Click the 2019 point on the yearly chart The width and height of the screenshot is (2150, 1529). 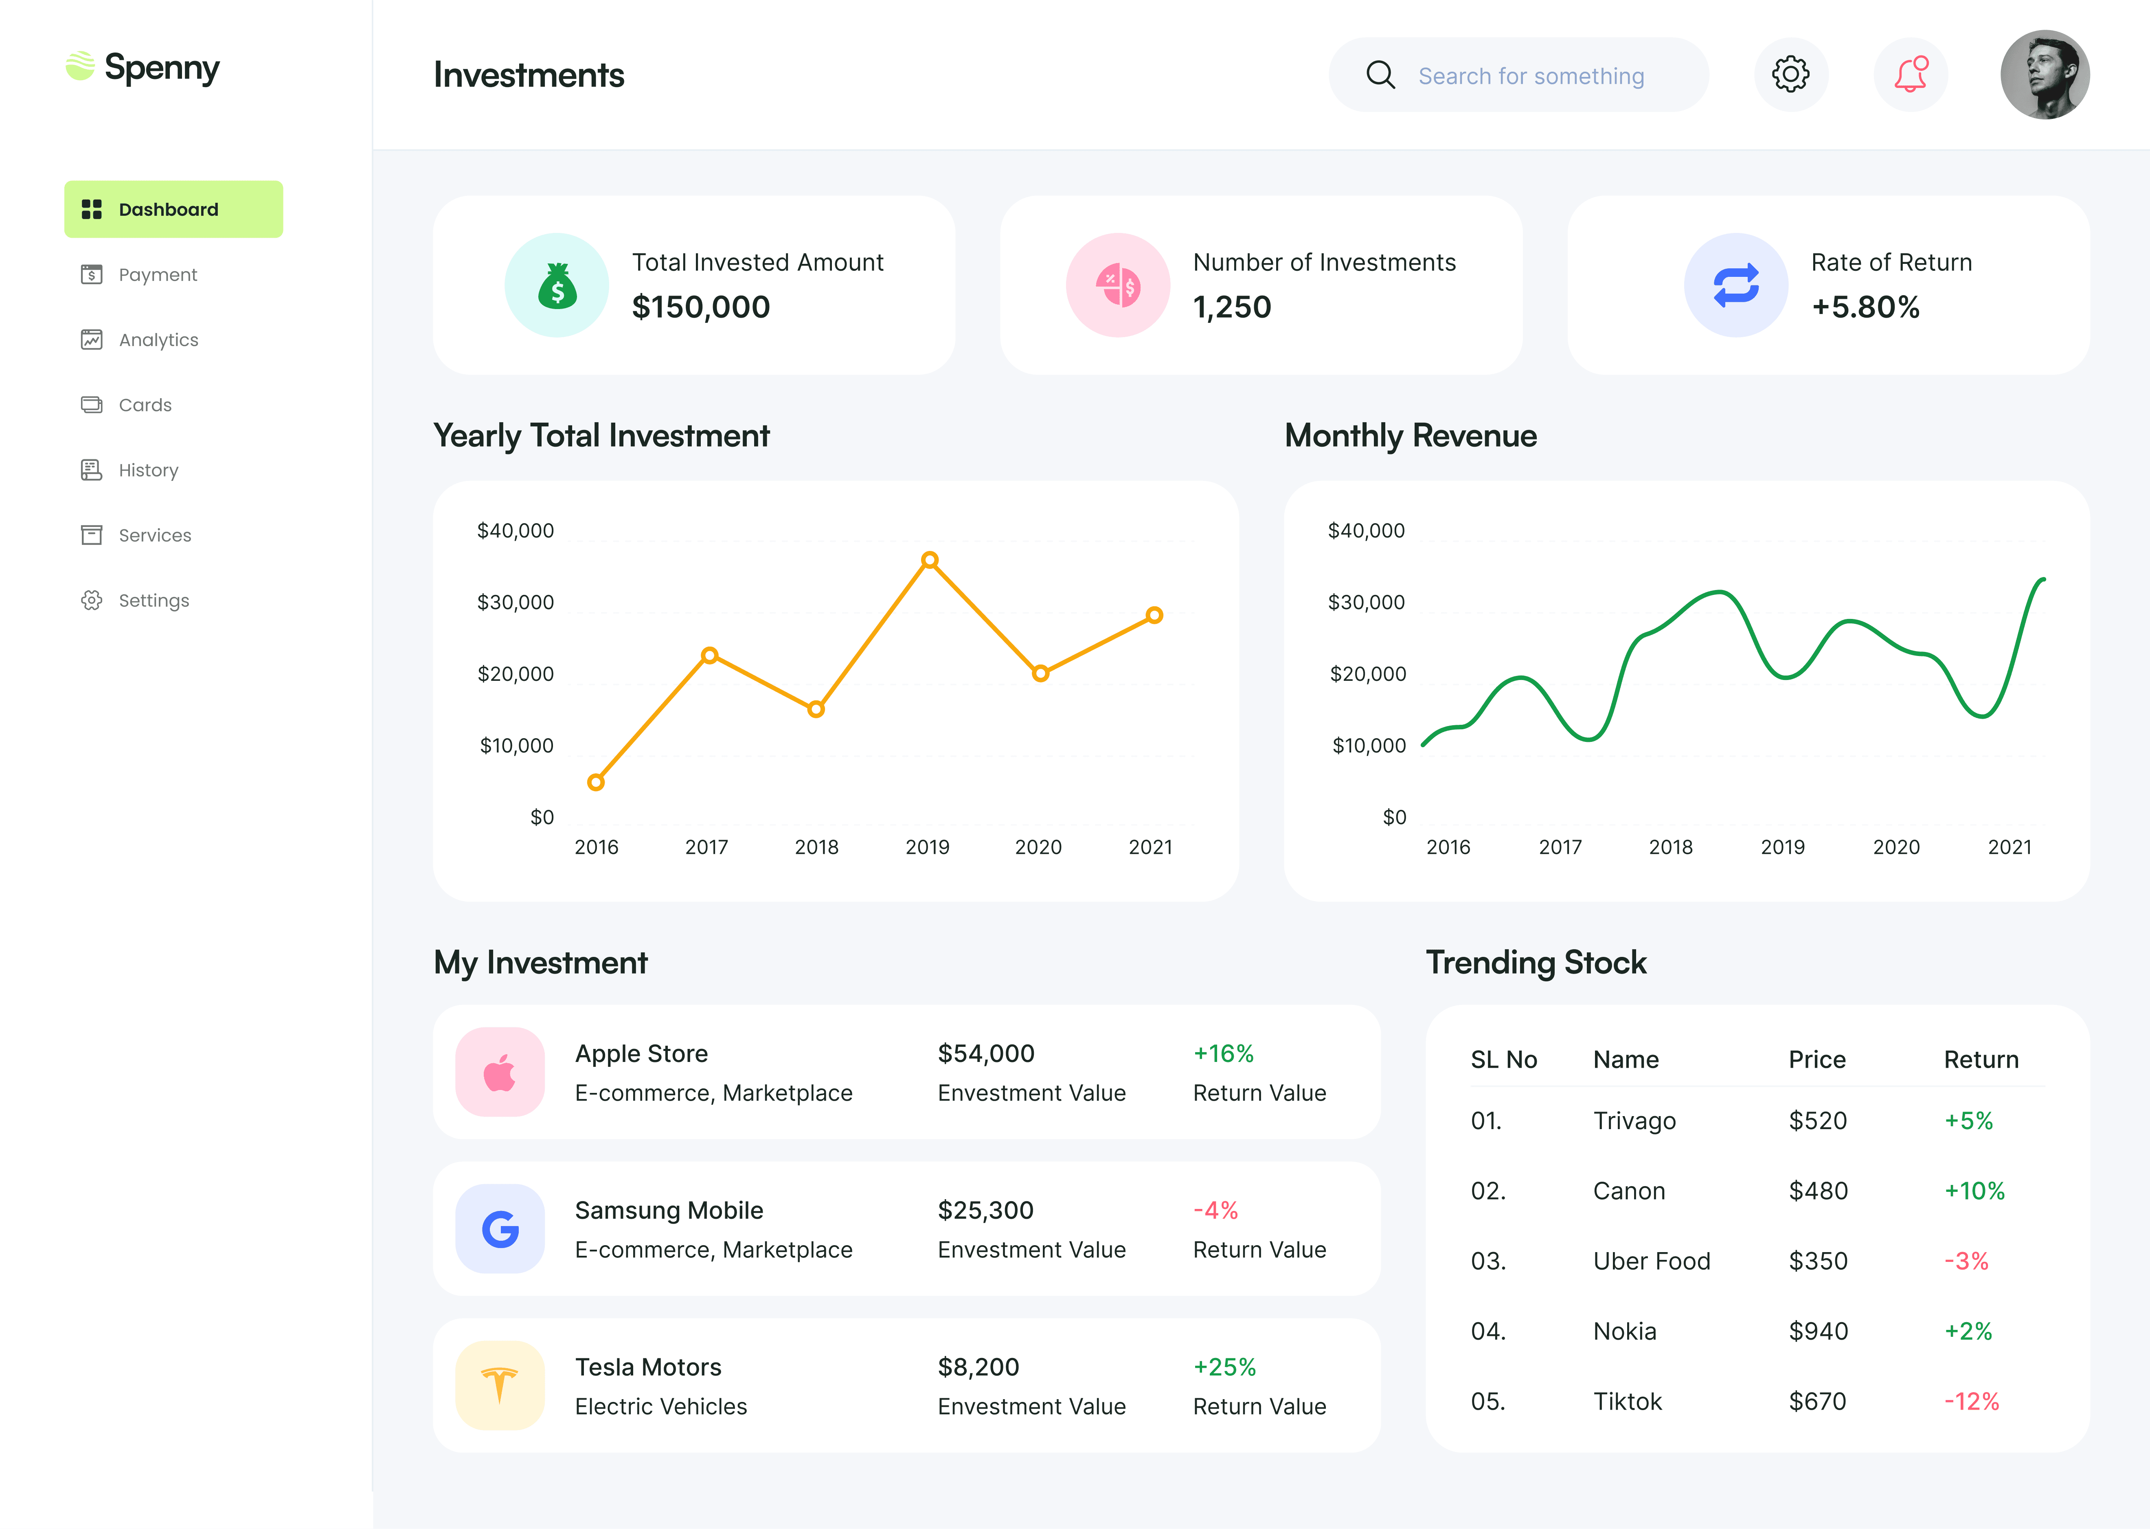click(929, 560)
